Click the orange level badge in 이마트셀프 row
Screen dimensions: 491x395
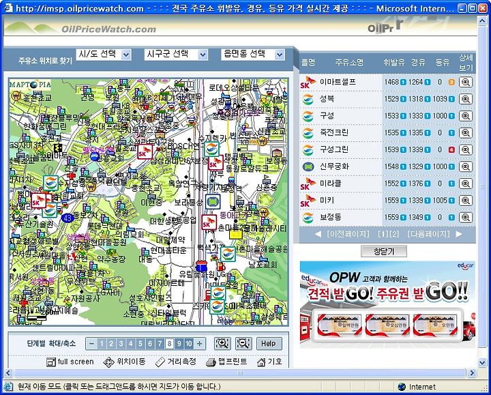pyautogui.click(x=451, y=83)
